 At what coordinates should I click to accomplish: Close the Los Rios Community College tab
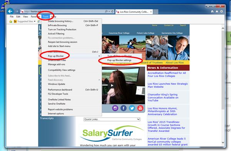click(x=151, y=12)
